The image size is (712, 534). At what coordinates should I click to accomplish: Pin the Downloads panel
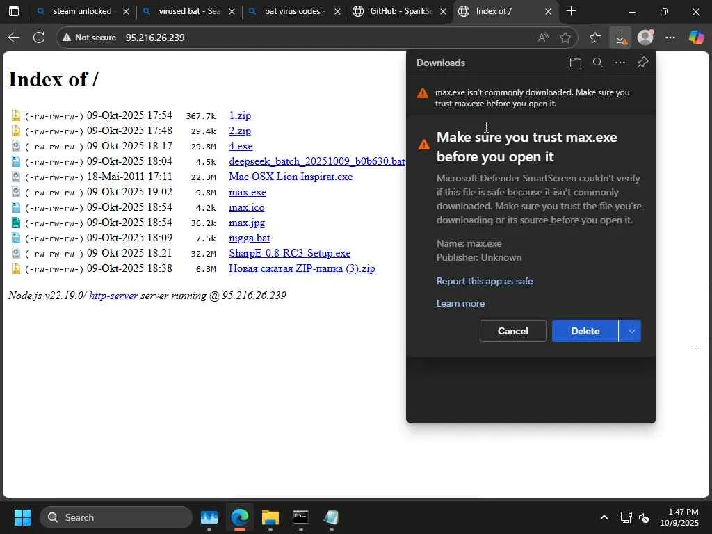(642, 63)
